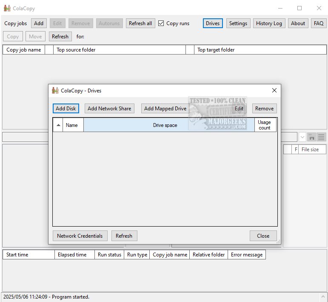Viewport: 328px width, 302px height.
Task: Click status log scroll up arrow
Action: click(x=323, y=296)
